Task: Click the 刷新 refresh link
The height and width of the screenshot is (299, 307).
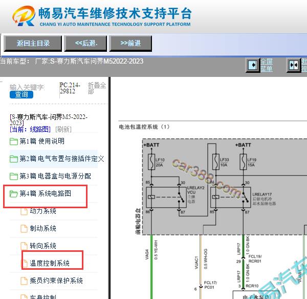Action: [63, 129]
